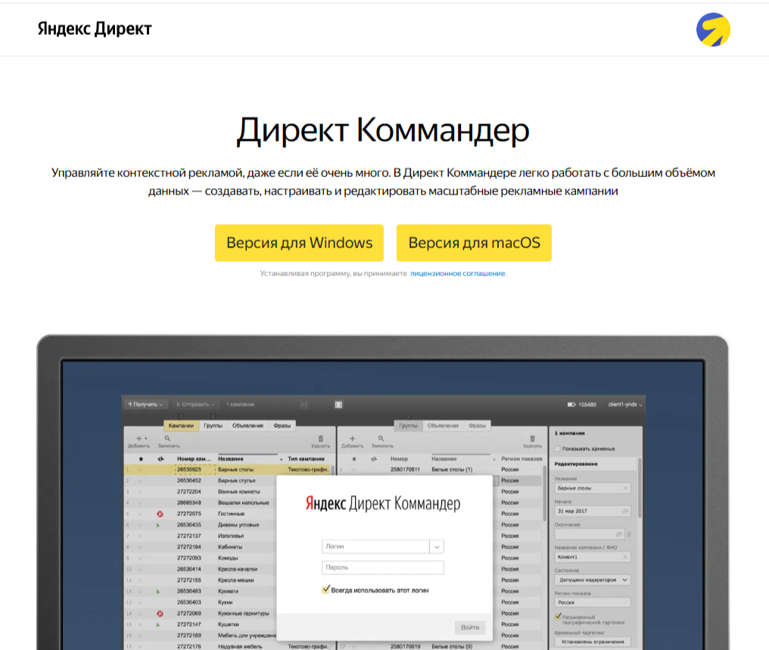Open the Яндекс Директ header logo
The image size is (769, 650).
95,29
